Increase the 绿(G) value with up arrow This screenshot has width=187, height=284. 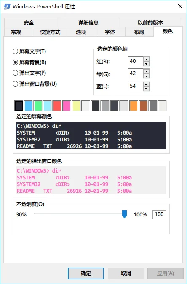pyautogui.click(x=146, y=72)
